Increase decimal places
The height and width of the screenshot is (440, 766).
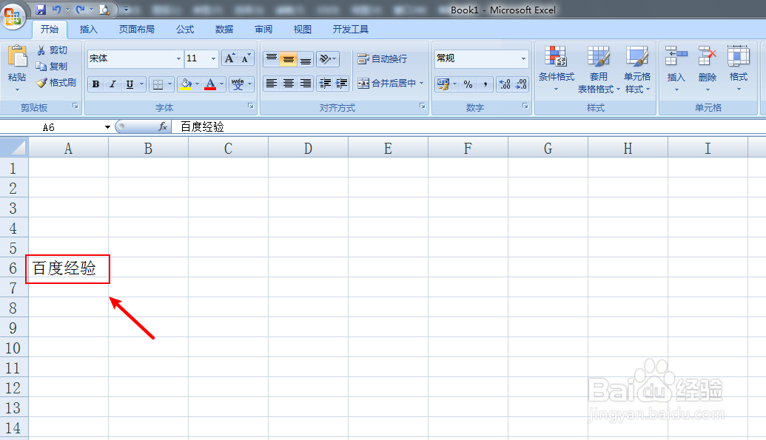click(505, 84)
